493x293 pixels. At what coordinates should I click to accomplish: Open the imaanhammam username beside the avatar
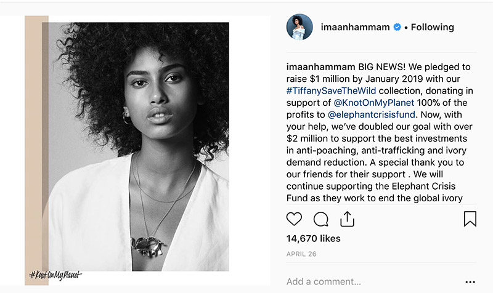click(356, 27)
